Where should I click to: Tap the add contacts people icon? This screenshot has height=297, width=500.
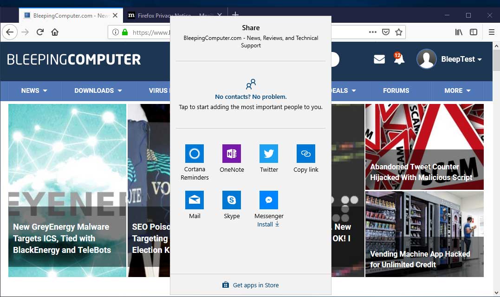click(x=251, y=84)
